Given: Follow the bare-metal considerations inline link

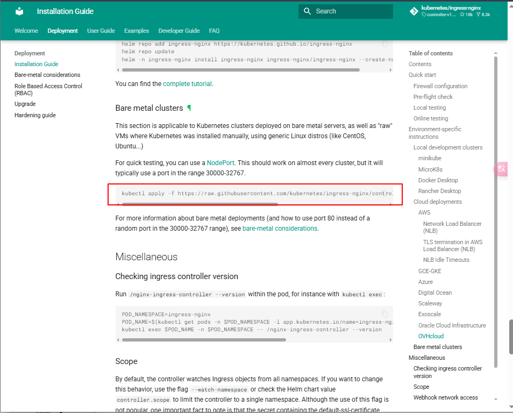Looking at the screenshot, I should point(280,229).
